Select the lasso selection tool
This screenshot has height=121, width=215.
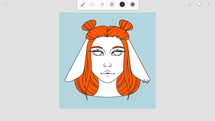(x=92, y=4)
